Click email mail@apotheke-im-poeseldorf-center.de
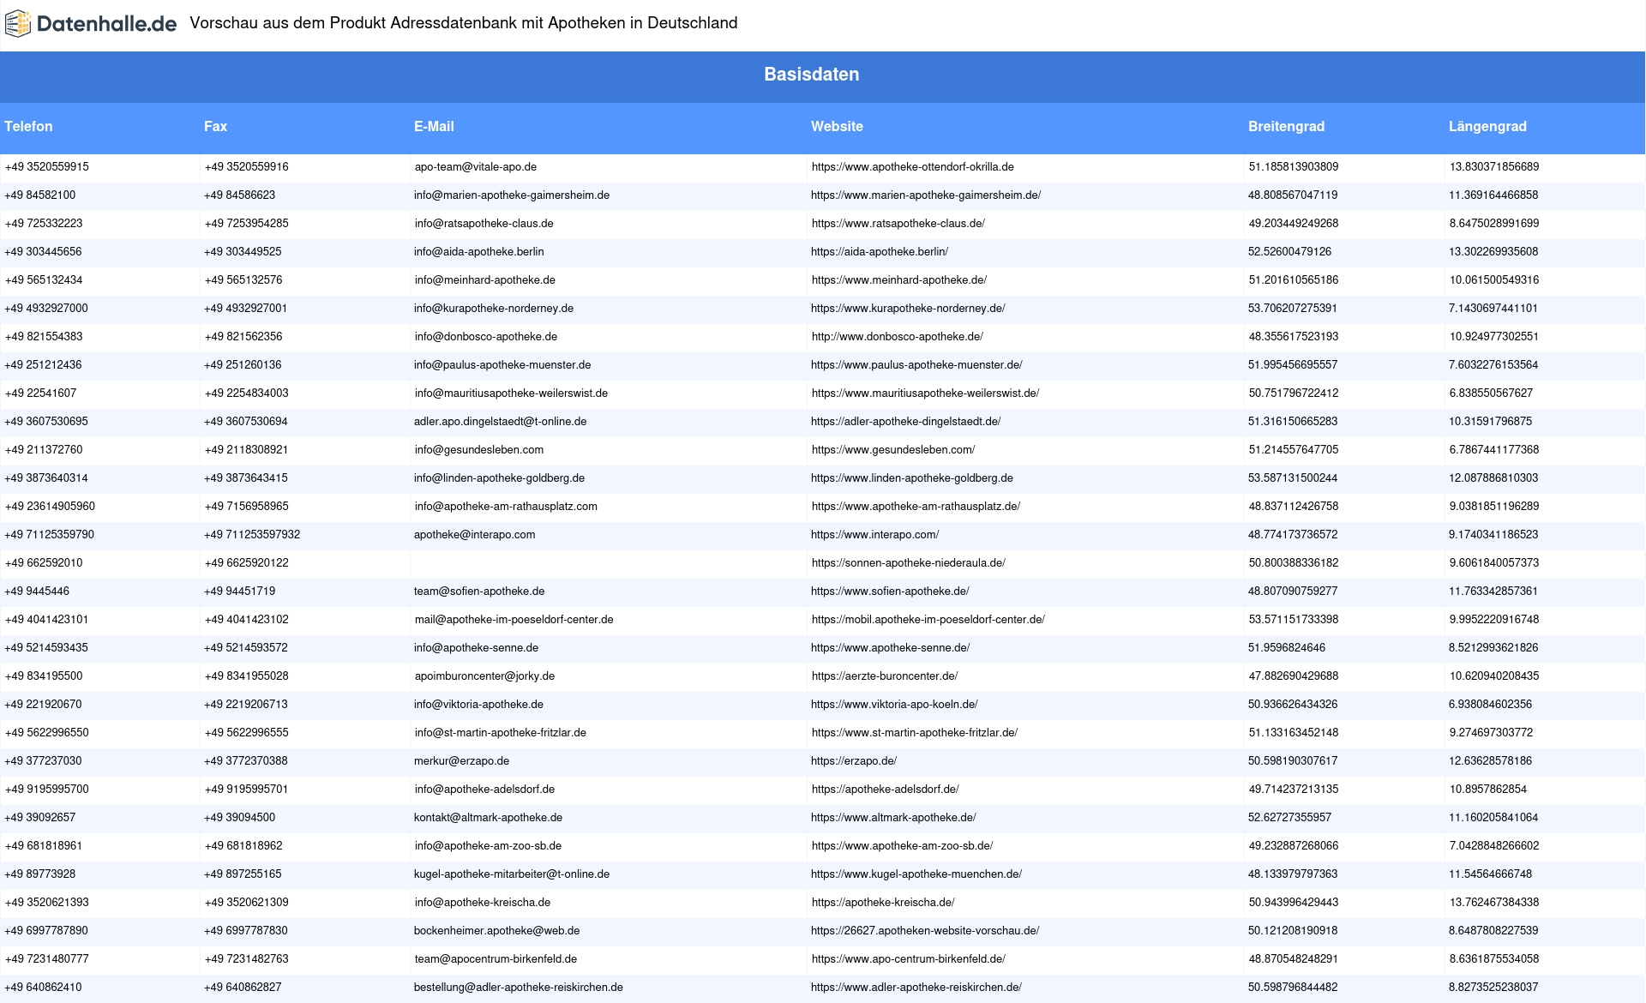 pos(514,620)
